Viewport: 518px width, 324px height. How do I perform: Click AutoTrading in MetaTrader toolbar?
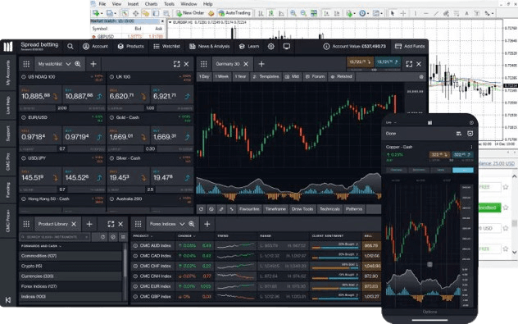pyautogui.click(x=234, y=13)
